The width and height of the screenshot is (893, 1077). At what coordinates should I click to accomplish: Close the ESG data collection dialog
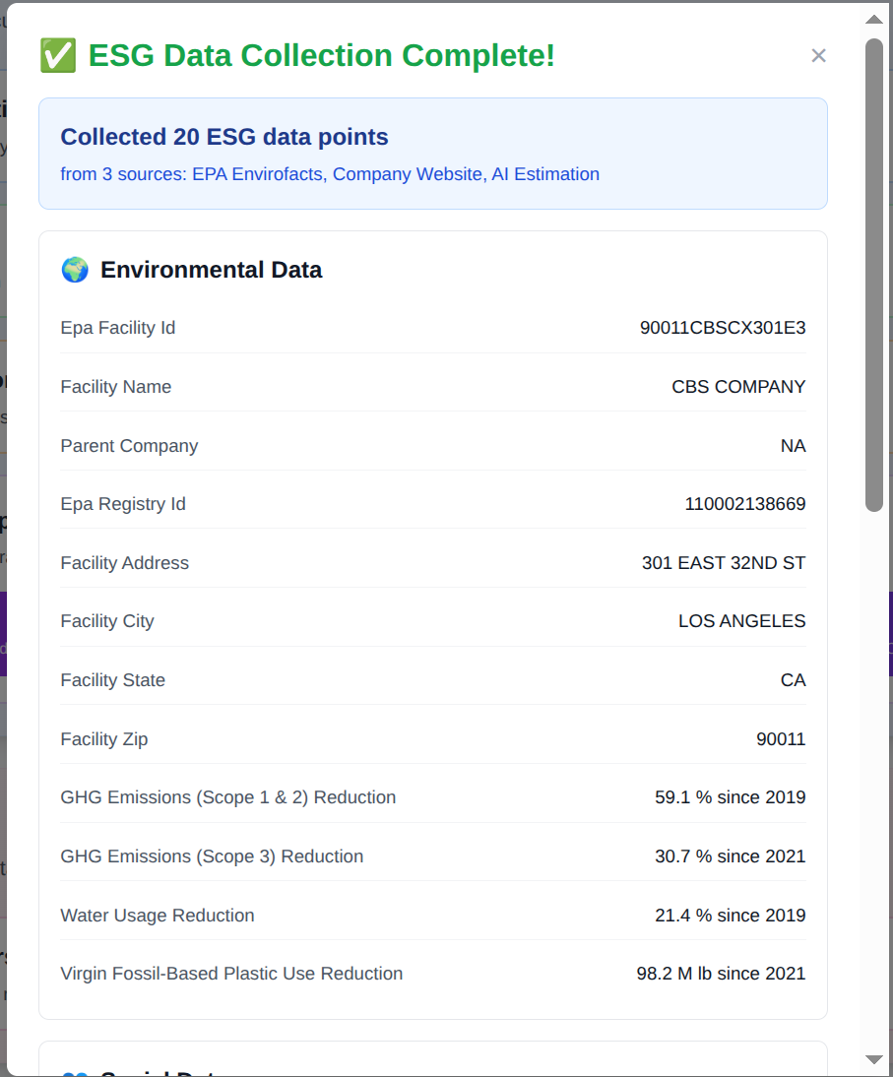pyautogui.click(x=818, y=56)
